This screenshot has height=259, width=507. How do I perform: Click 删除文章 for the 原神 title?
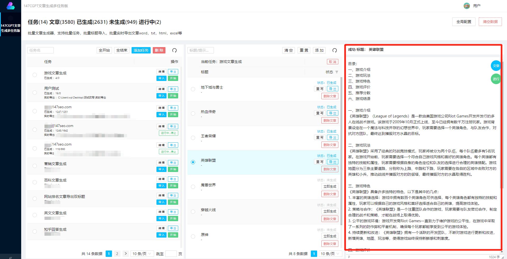[x=330, y=244]
